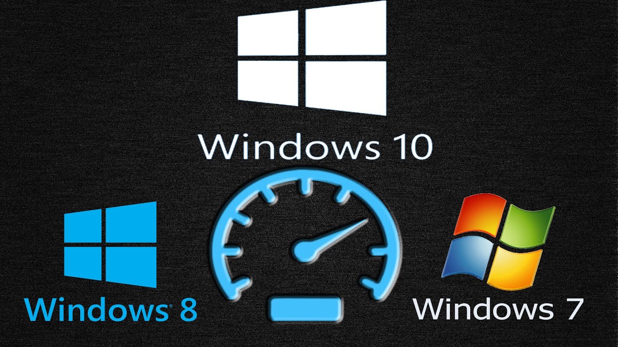
Task: Click the "Windows 10" text
Action: tap(315, 147)
